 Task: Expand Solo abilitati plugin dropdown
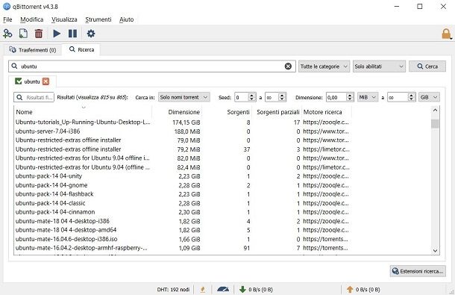(x=379, y=66)
